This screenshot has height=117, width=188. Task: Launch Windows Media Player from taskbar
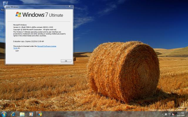[31, 114]
